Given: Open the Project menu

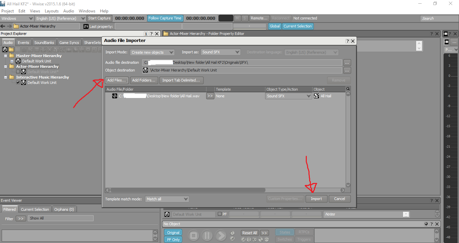Looking at the screenshot, I should [8, 11].
